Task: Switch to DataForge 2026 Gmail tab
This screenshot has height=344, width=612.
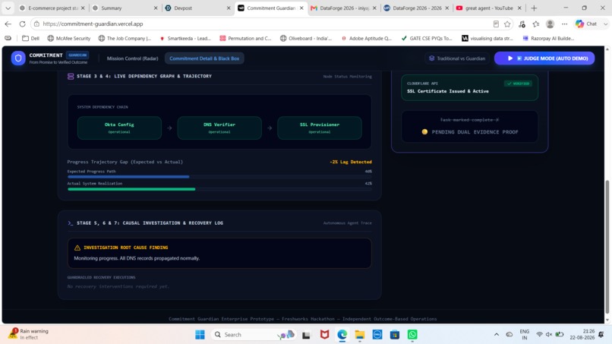Action: (x=343, y=8)
